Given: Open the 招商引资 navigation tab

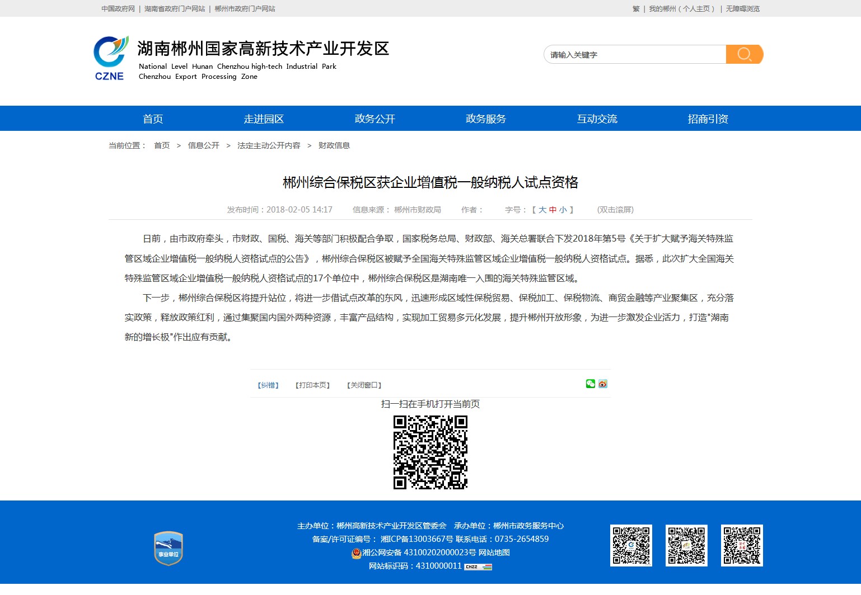Looking at the screenshot, I should pos(708,119).
